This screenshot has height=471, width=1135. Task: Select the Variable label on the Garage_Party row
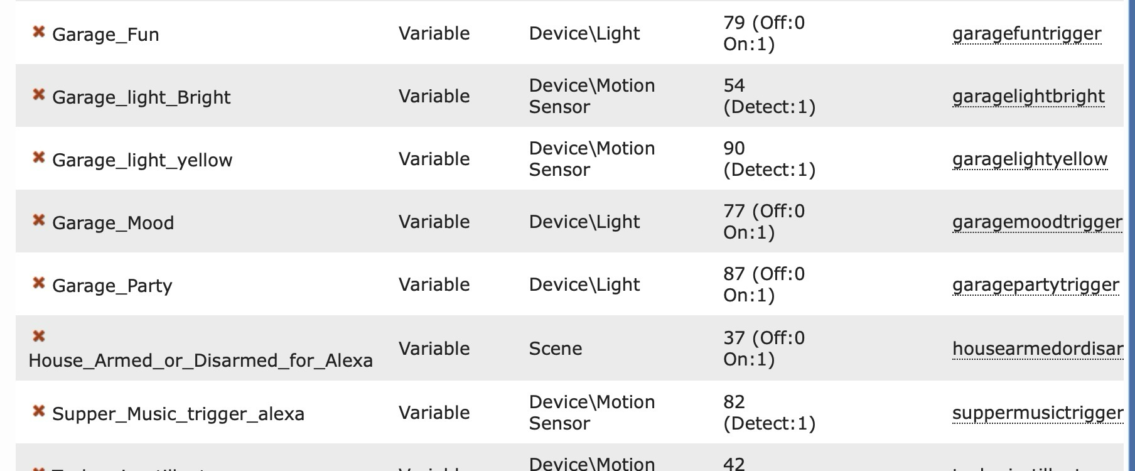pyautogui.click(x=434, y=284)
